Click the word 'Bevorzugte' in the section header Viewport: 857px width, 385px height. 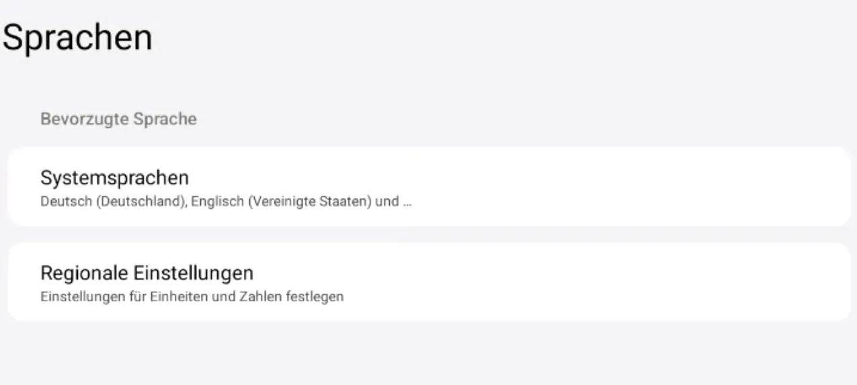[x=85, y=119]
